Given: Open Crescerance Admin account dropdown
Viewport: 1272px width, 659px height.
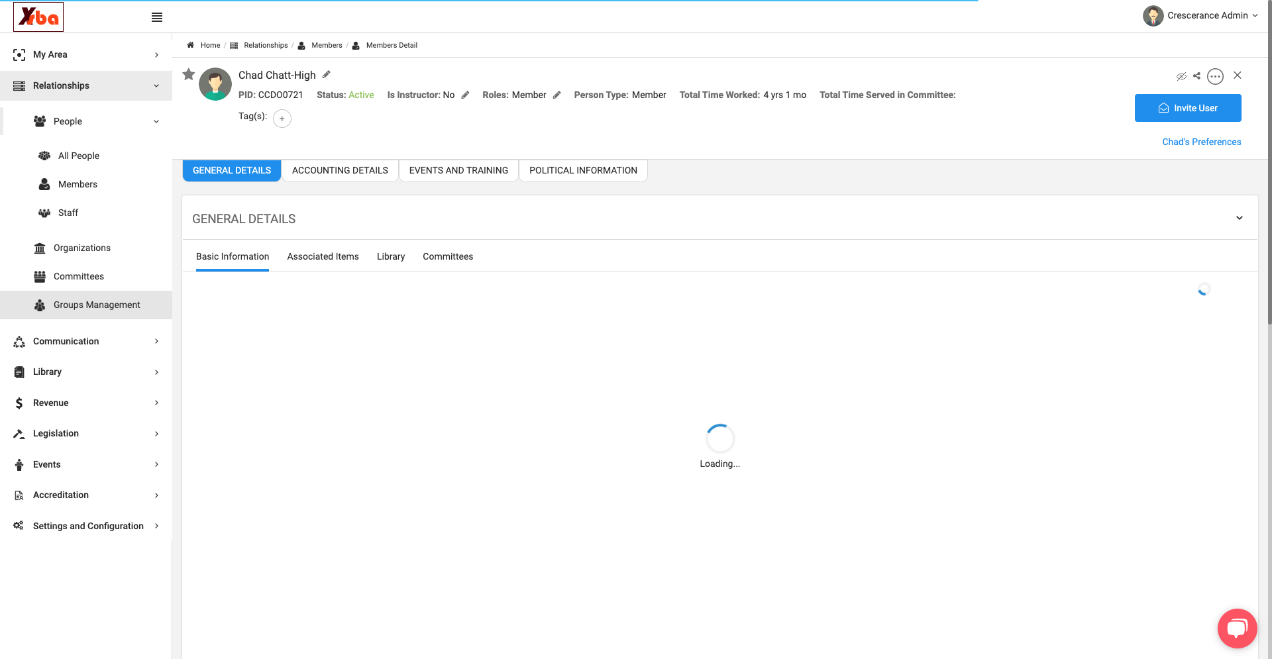Looking at the screenshot, I should (1212, 15).
